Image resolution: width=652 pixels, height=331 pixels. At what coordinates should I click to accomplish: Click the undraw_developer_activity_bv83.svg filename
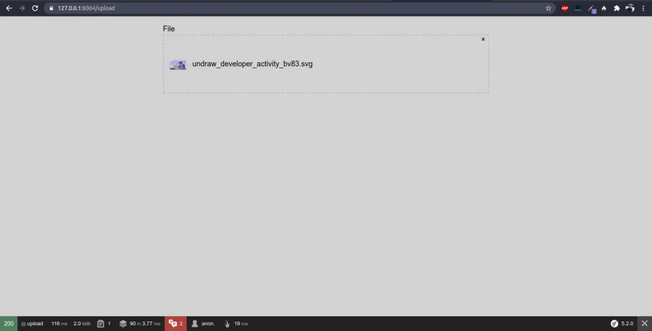[x=252, y=64]
